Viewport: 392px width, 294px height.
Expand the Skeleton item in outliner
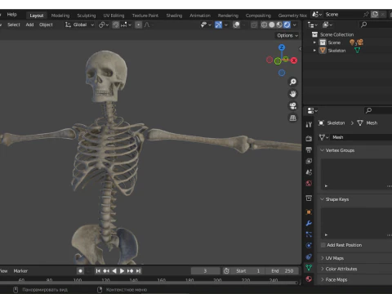click(x=314, y=51)
